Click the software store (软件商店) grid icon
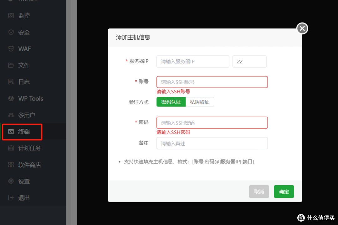Image resolution: width=338 pixels, height=225 pixels. (11, 165)
